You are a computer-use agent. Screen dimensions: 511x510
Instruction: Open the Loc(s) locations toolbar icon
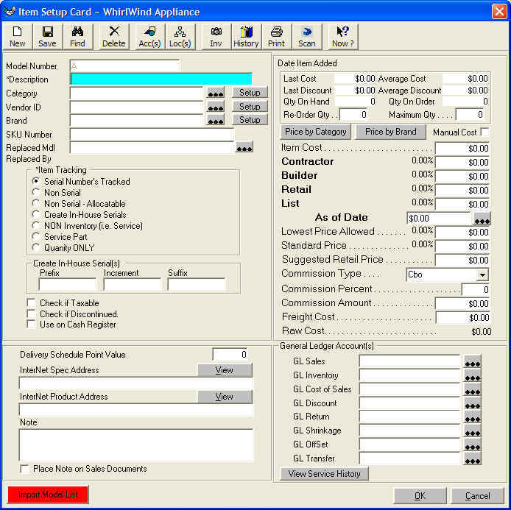(180, 37)
